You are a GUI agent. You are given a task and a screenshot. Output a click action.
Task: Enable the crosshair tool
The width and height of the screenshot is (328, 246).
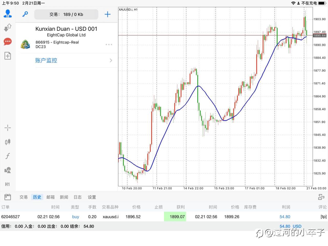[8, 128]
